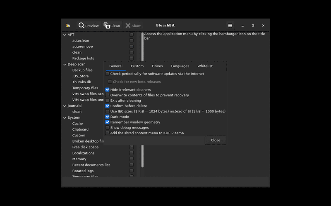Switch to the Languages tab
Viewport: 331px width, 206px height.
(180, 66)
